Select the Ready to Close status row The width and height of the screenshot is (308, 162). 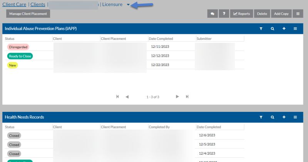point(124,56)
